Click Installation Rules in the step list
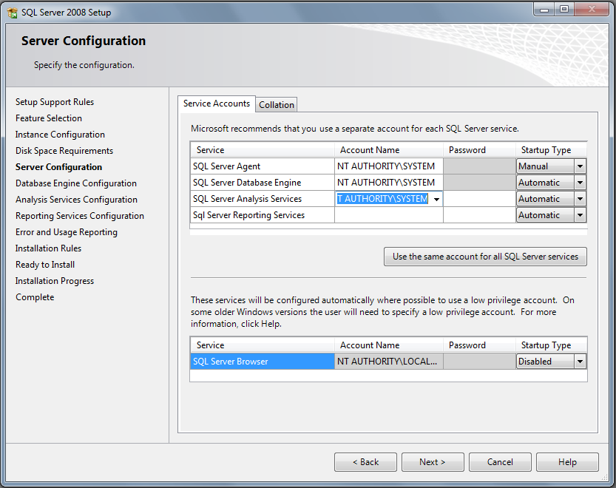 48,248
